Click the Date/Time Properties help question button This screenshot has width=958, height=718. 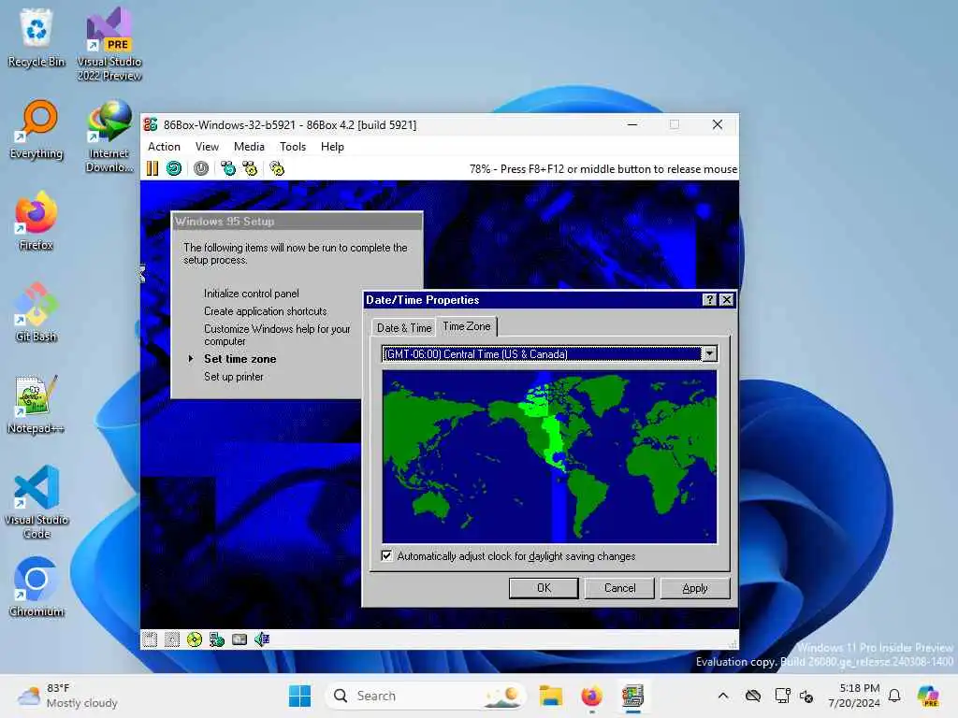pos(709,300)
